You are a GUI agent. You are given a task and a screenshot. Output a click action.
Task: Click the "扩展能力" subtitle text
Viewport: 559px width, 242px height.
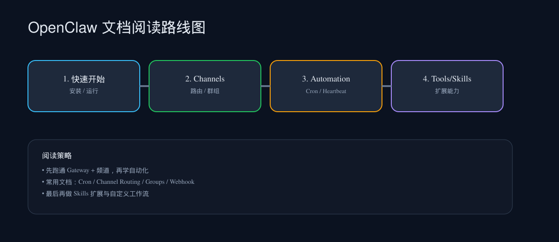(447, 91)
